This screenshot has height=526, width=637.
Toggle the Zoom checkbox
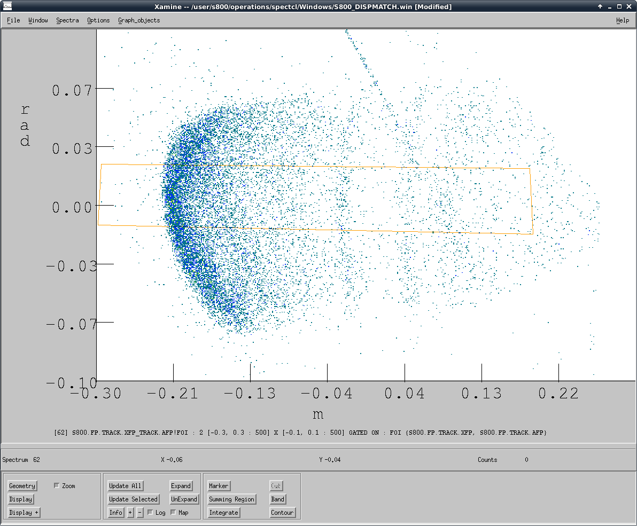pyautogui.click(x=57, y=486)
